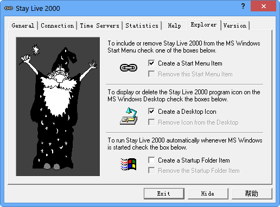Click the Hide button
This screenshot has width=280, height=207.
pos(208,193)
